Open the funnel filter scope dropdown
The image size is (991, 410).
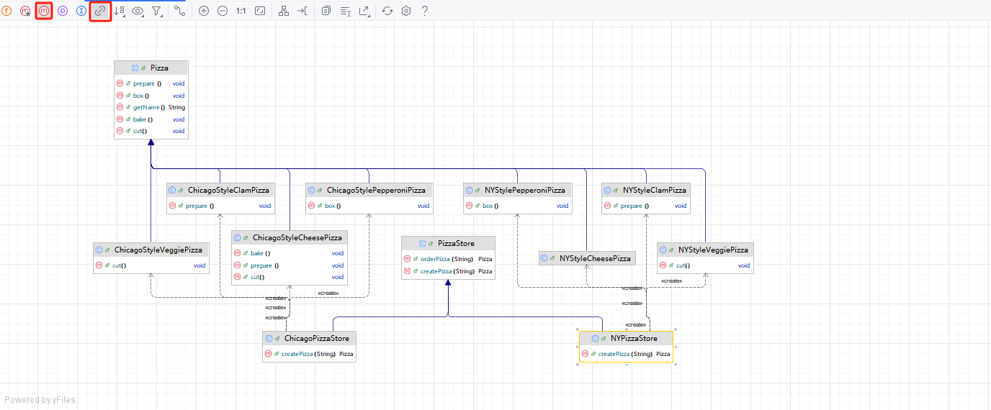point(156,12)
